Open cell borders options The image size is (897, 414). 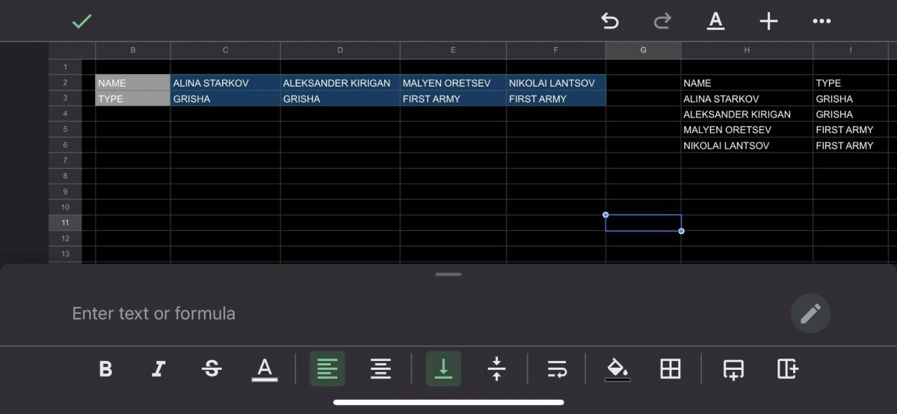click(x=671, y=368)
